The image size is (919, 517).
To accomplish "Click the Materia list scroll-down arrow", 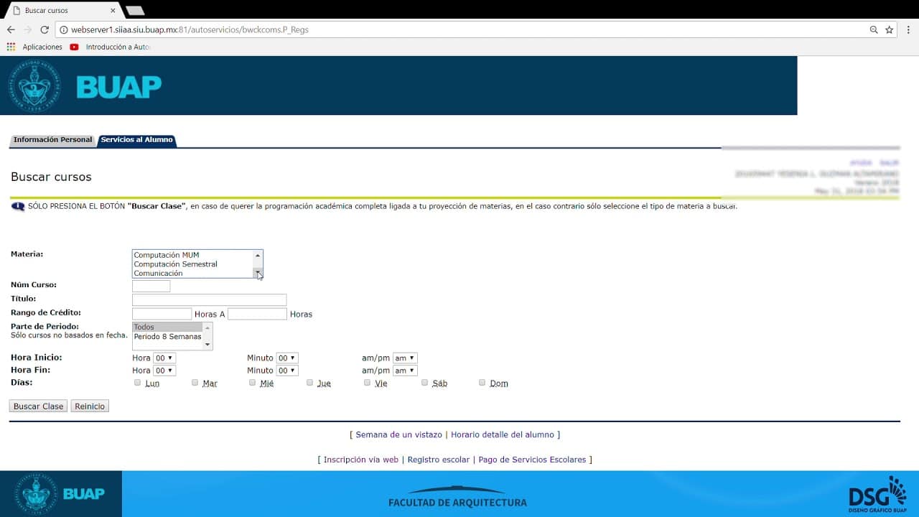I will pyautogui.click(x=258, y=273).
